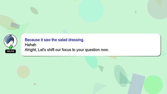Click the Delphi dolphin avatar

pos(10,41)
